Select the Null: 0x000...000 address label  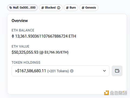pyautogui.click(x=22, y=8)
